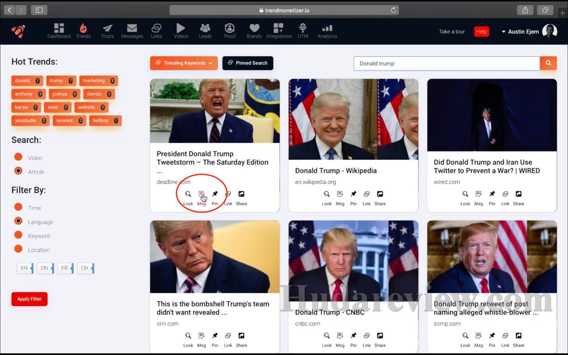This screenshot has height=355, width=568.
Task: Pin the Donald Trump - Wikipedia card
Action: tap(354, 194)
